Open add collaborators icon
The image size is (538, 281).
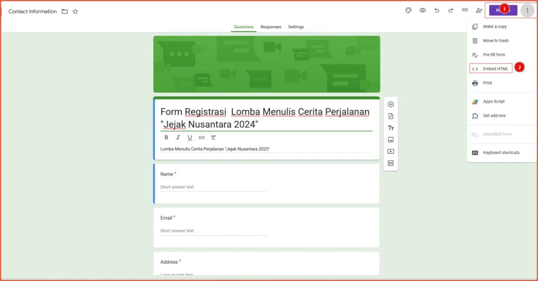point(479,10)
